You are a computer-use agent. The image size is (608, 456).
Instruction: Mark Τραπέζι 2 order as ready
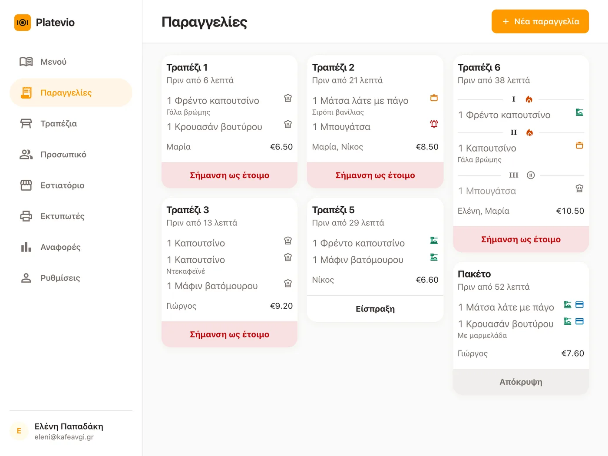coord(375,175)
